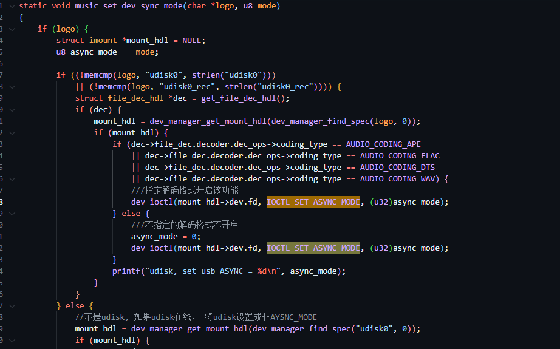Click the 'void' return type
The width and height of the screenshot is (560, 349).
coord(61,6)
